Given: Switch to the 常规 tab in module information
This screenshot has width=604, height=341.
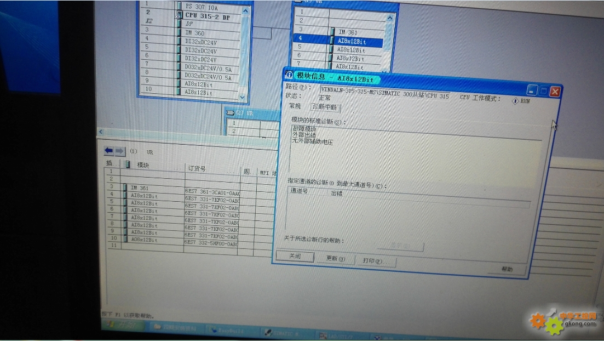Looking at the screenshot, I should tap(295, 105).
